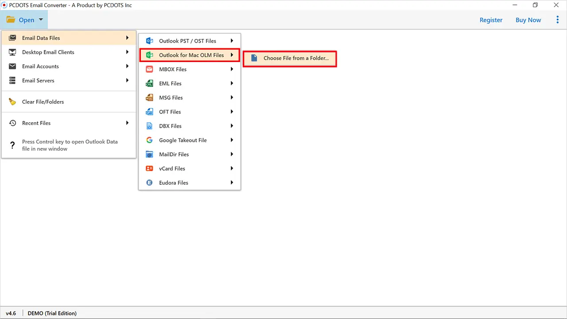Click the EML Files icon

[150, 83]
